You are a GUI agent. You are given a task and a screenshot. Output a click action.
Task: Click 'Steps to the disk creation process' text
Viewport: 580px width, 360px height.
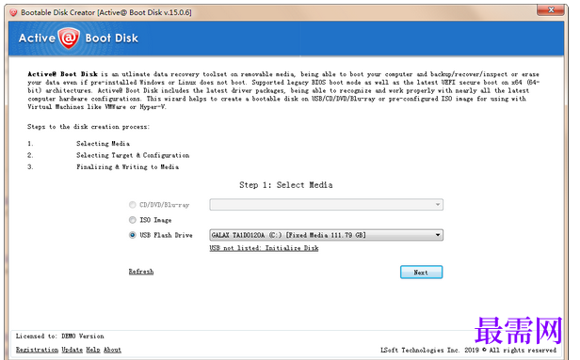(x=89, y=127)
